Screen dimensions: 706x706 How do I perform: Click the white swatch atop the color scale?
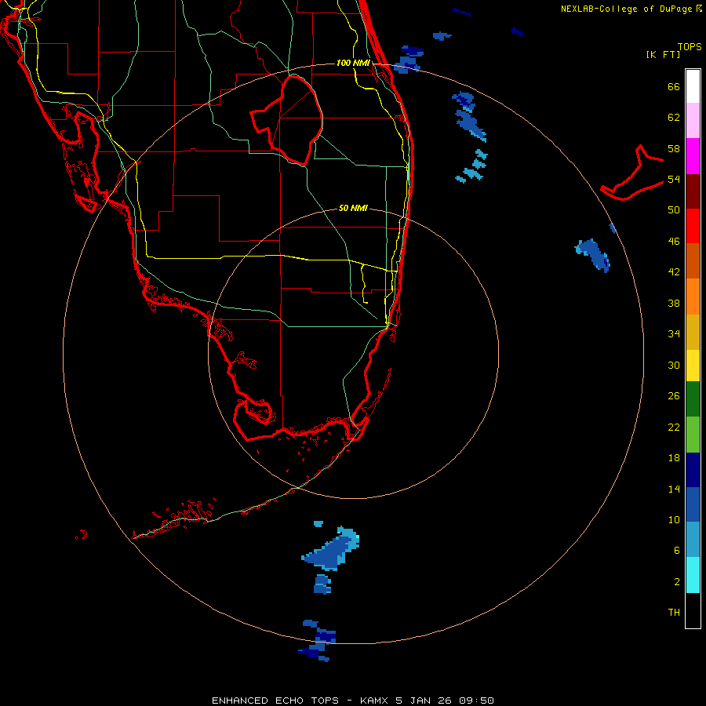(x=693, y=86)
